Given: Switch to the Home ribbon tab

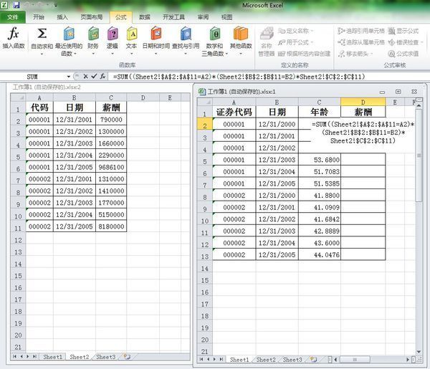Looking at the screenshot, I should tap(39, 17).
